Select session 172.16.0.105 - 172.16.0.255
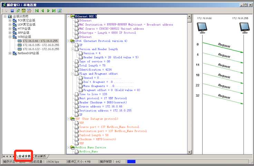Screen dimensions: 254x166 tap(41, 45)
